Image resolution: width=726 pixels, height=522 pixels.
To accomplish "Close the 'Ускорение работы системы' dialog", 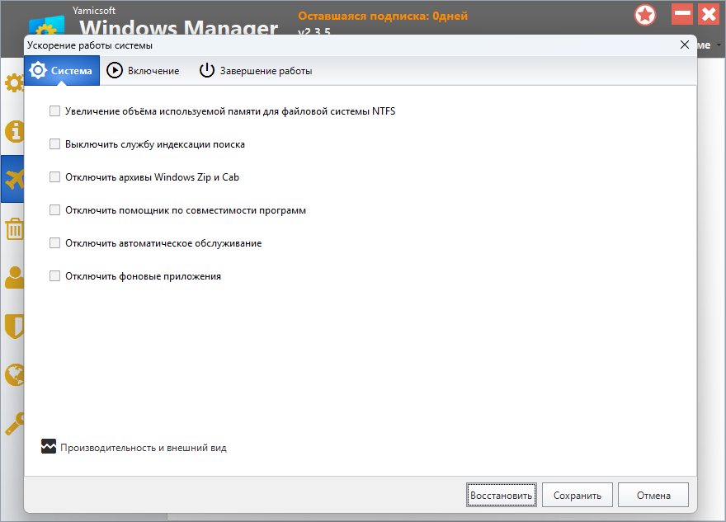I will pos(684,45).
